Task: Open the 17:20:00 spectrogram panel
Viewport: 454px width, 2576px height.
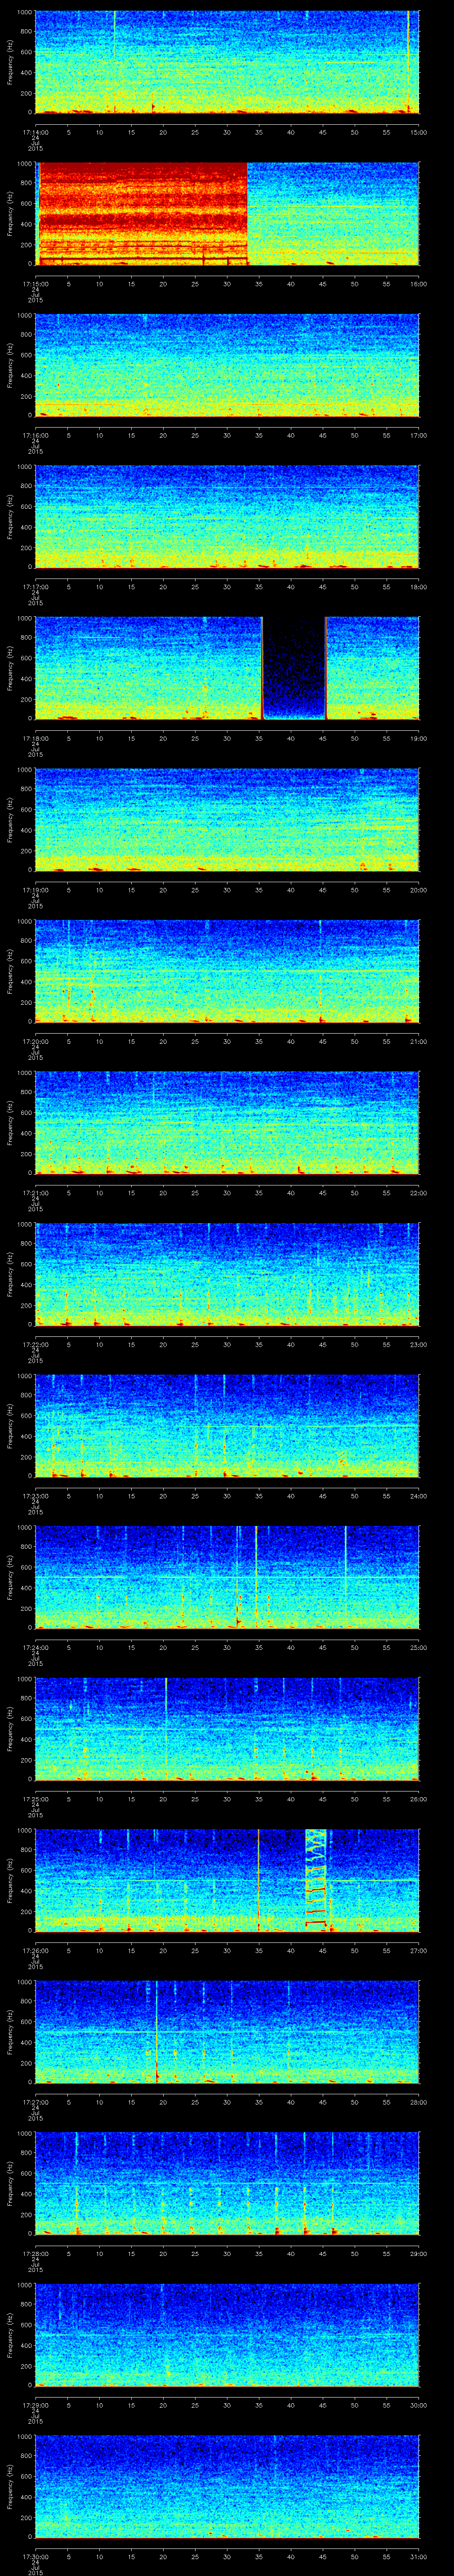Action: (x=227, y=971)
